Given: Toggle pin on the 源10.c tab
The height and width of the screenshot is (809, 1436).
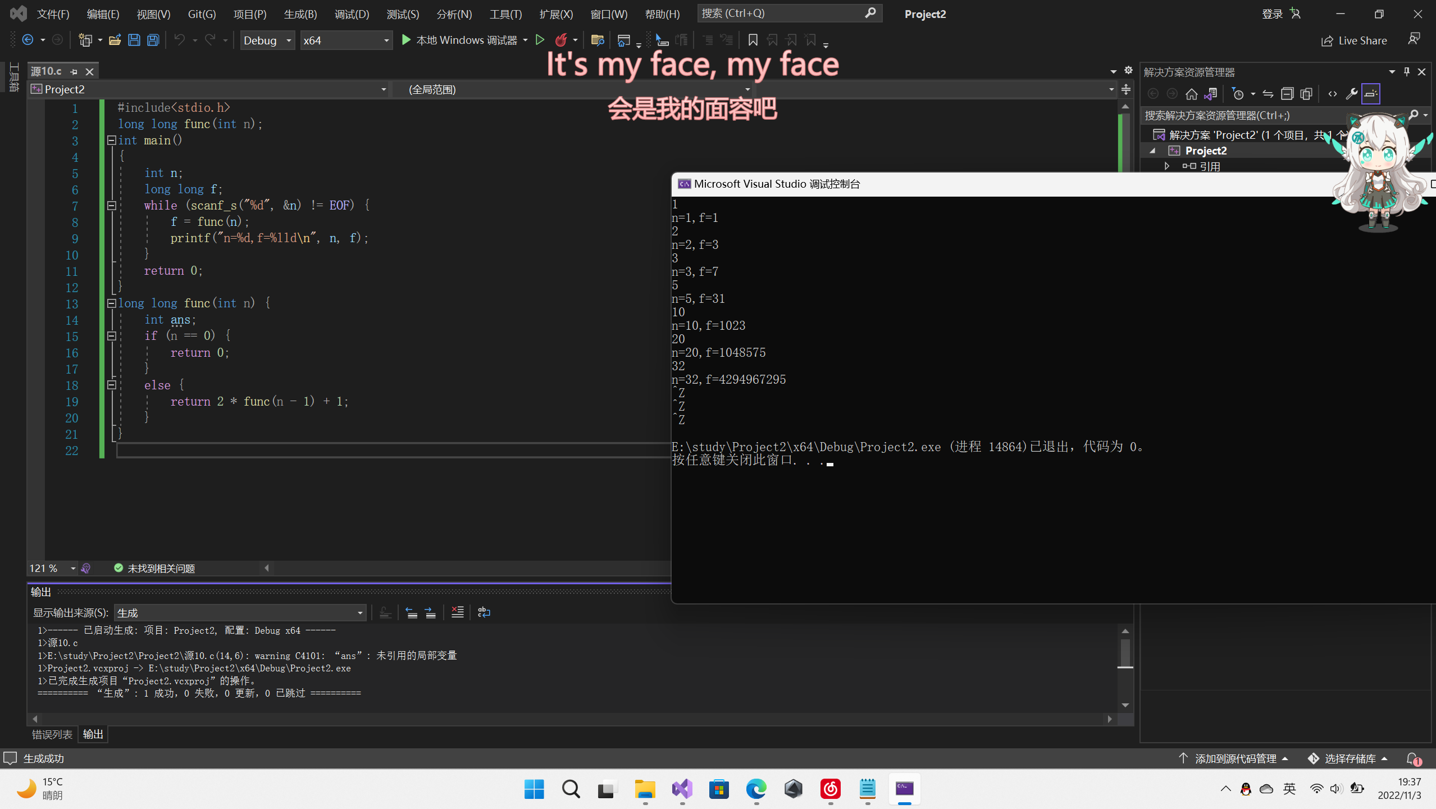Looking at the screenshot, I should (74, 71).
